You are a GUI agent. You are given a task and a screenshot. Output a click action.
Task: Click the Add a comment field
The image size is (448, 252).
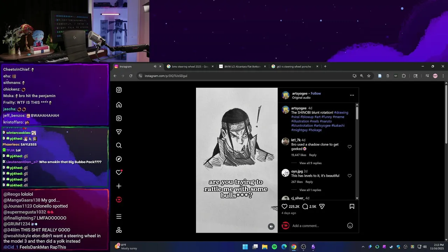(x=318, y=226)
